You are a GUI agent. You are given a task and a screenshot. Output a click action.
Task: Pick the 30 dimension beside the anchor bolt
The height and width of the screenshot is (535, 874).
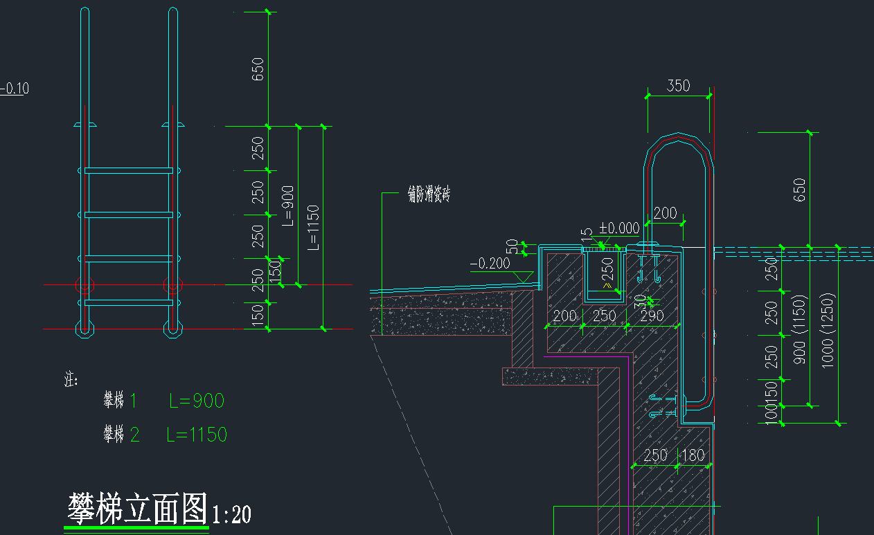coord(640,300)
